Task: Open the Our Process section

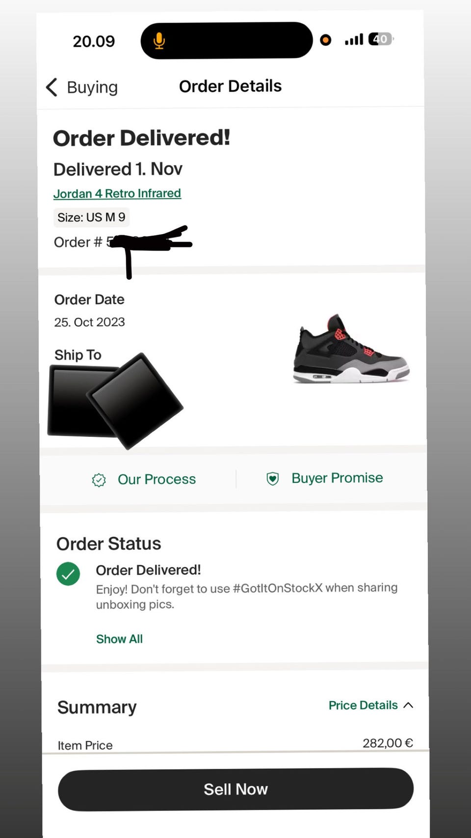Action: (x=157, y=479)
